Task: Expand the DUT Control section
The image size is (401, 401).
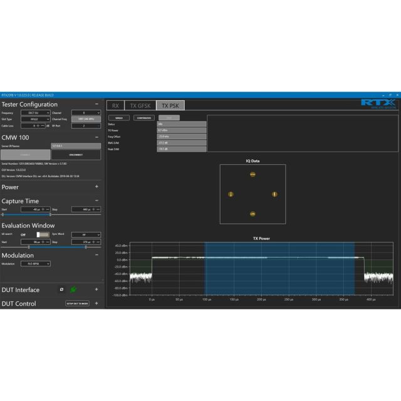Action: 96,303
